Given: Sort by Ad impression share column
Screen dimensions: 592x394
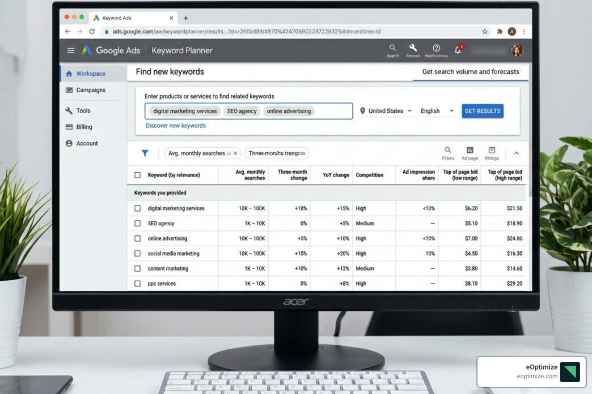Looking at the screenshot, I should [418, 175].
